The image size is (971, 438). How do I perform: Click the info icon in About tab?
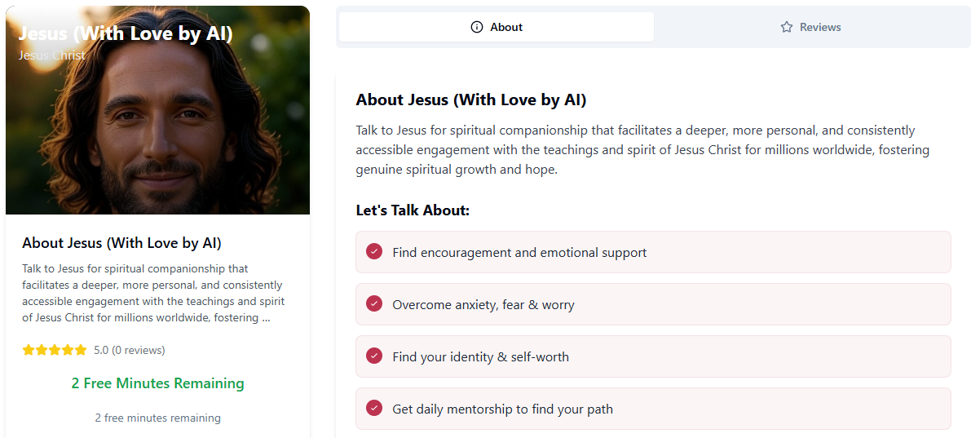[x=477, y=27]
